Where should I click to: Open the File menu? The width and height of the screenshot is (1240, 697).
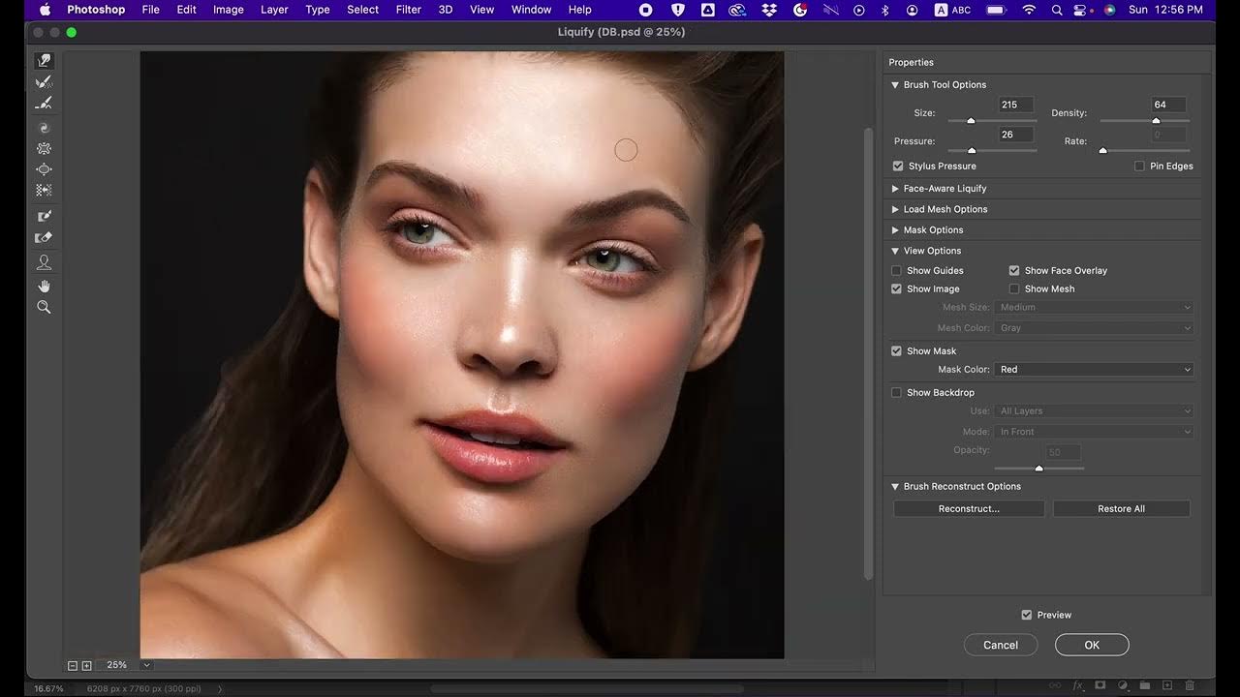151,10
